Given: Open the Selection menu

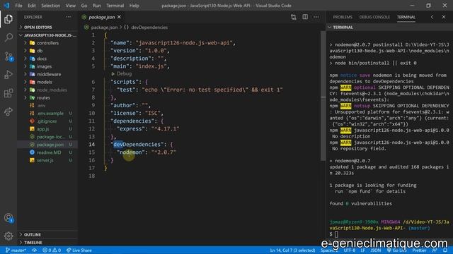Looking at the screenshot, I should click(50, 6).
